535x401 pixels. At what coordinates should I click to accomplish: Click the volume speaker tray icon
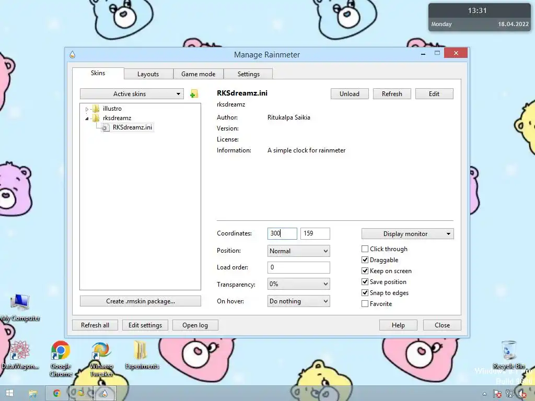[x=522, y=394]
